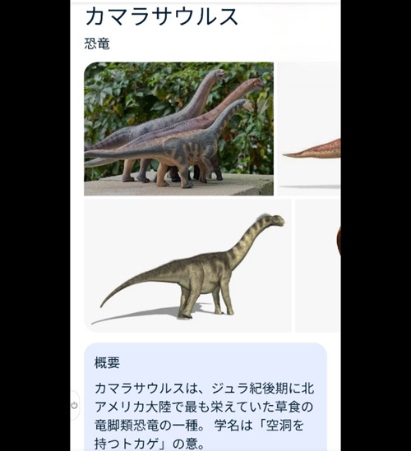411x451 pixels.
Task: Open the photo of three Camarasaurus models
Action: [x=178, y=129]
